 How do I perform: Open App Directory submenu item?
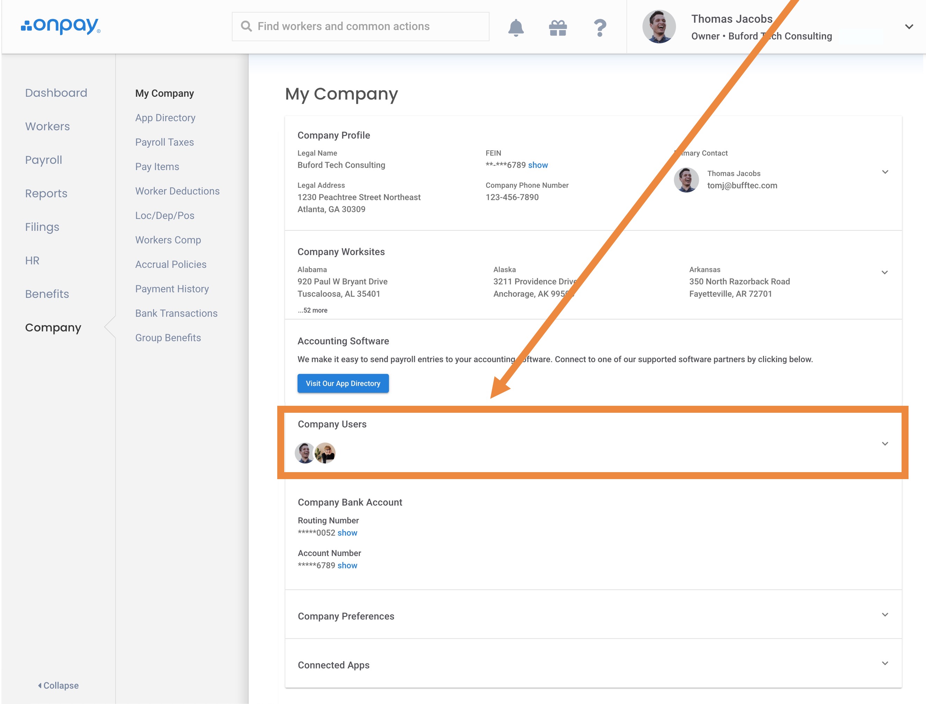coord(165,118)
